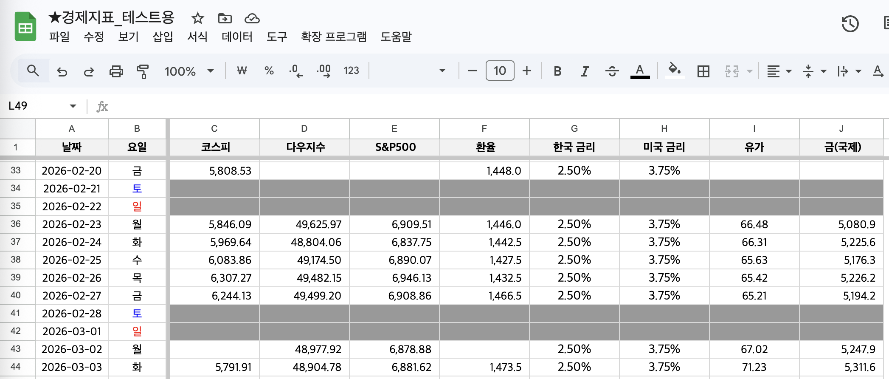Screen dimensions: 889x379
Task: Select the 유가 value 71.23
Action: (x=754, y=367)
